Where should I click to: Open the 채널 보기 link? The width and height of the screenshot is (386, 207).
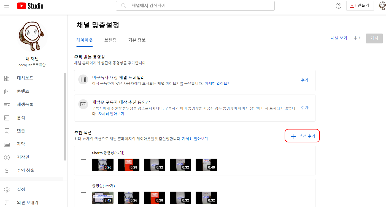coord(339,38)
